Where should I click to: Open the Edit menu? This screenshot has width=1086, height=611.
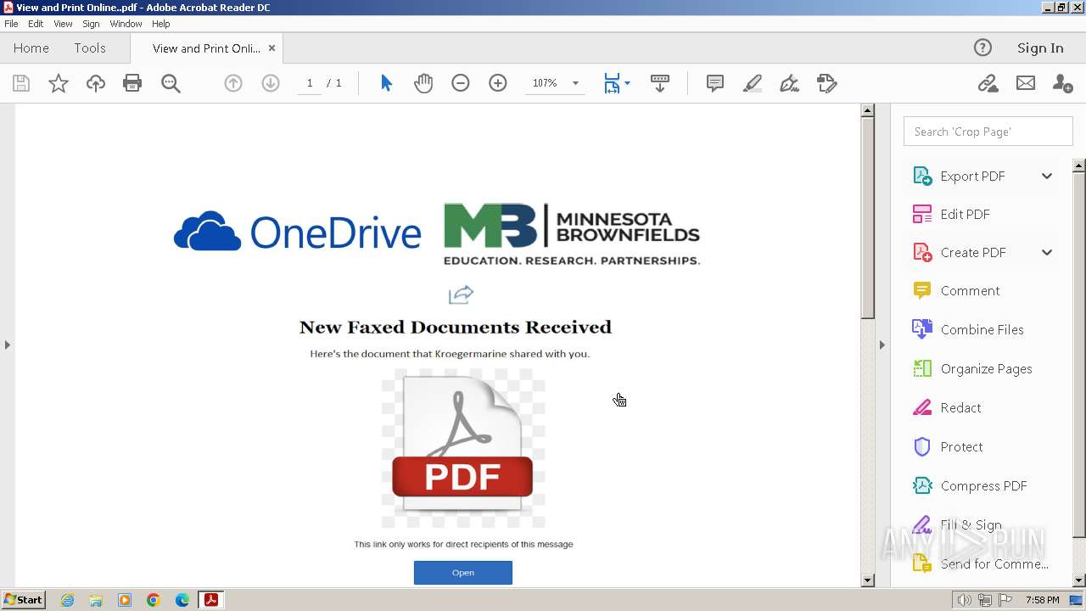tap(36, 24)
